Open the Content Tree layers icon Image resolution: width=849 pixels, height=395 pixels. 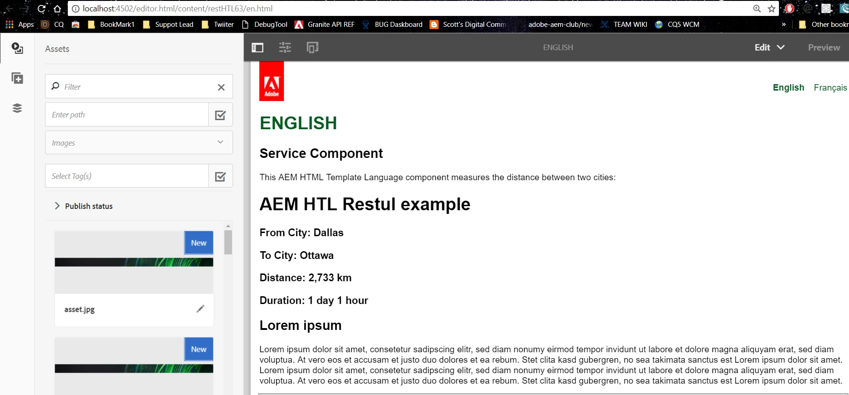pyautogui.click(x=17, y=108)
